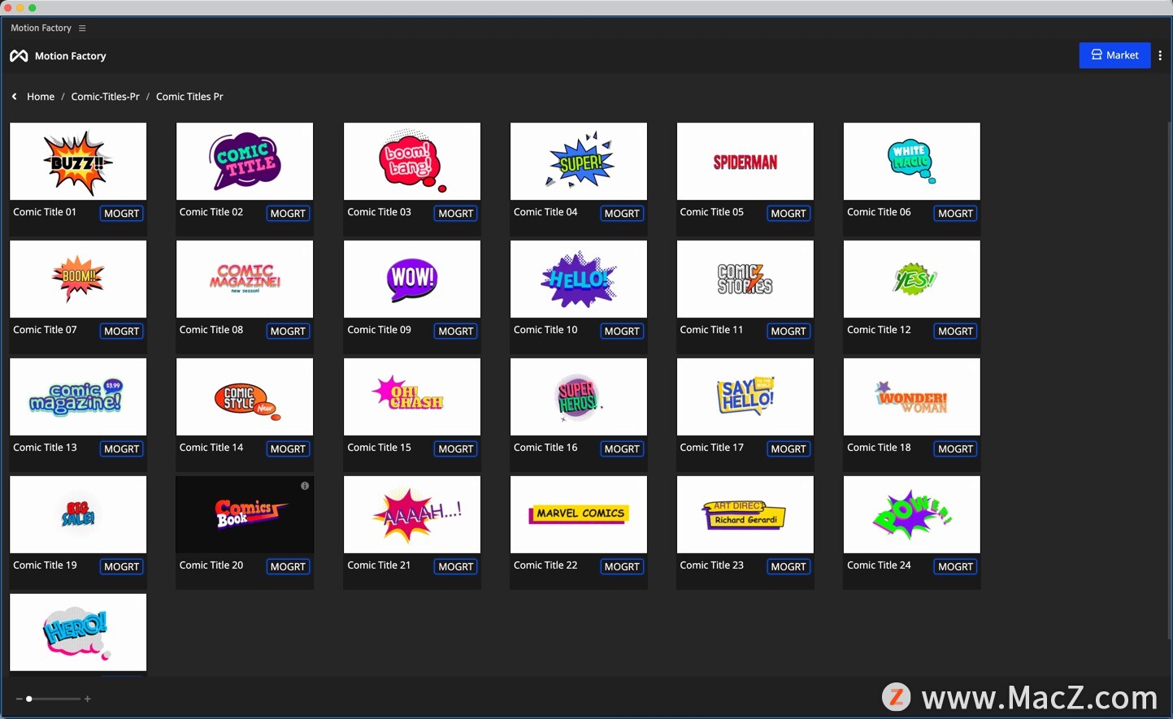
Task: Click MOGRT button for Comic Title 08
Action: tap(289, 331)
